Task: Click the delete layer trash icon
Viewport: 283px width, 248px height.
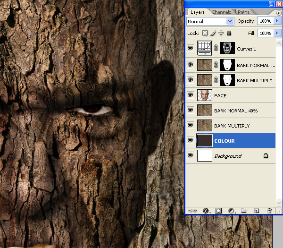Action: click(269, 210)
